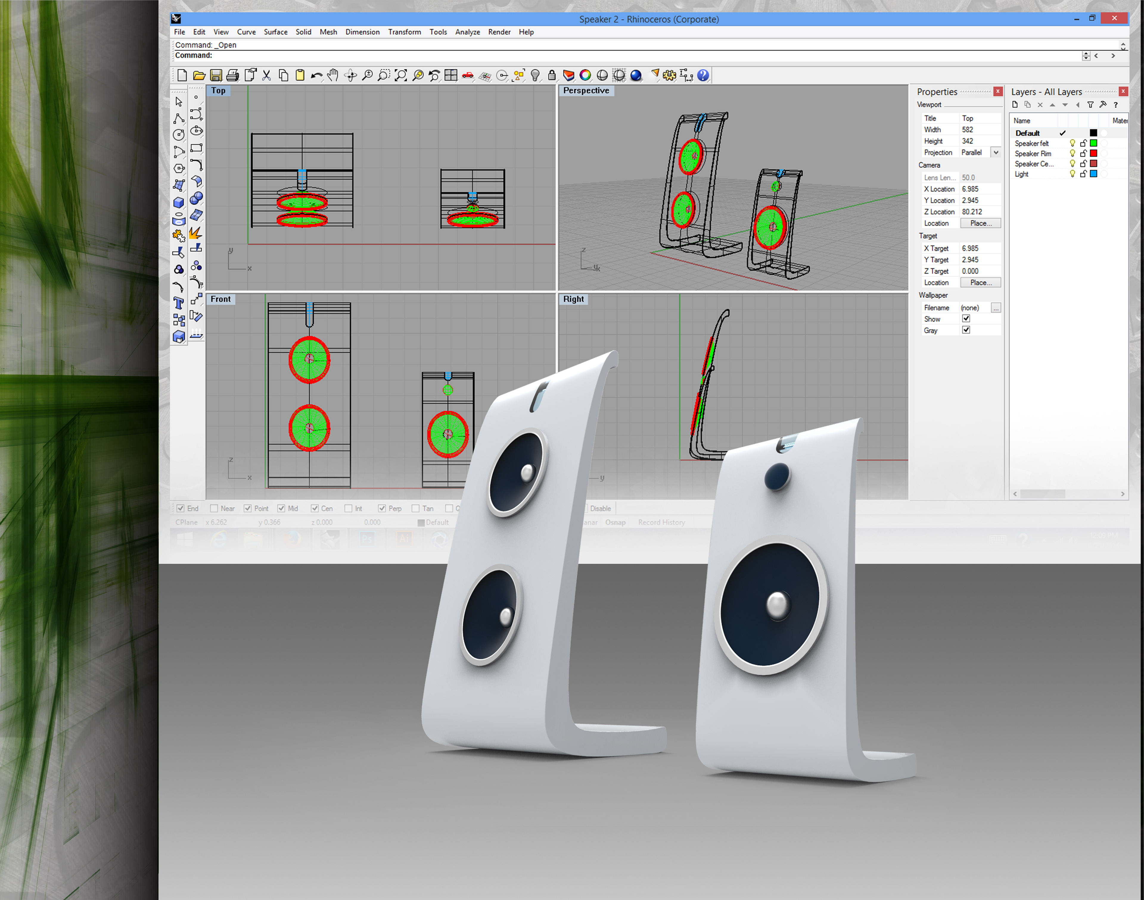Click the Camera Location Place button
This screenshot has width=1144, height=900.
click(x=980, y=223)
